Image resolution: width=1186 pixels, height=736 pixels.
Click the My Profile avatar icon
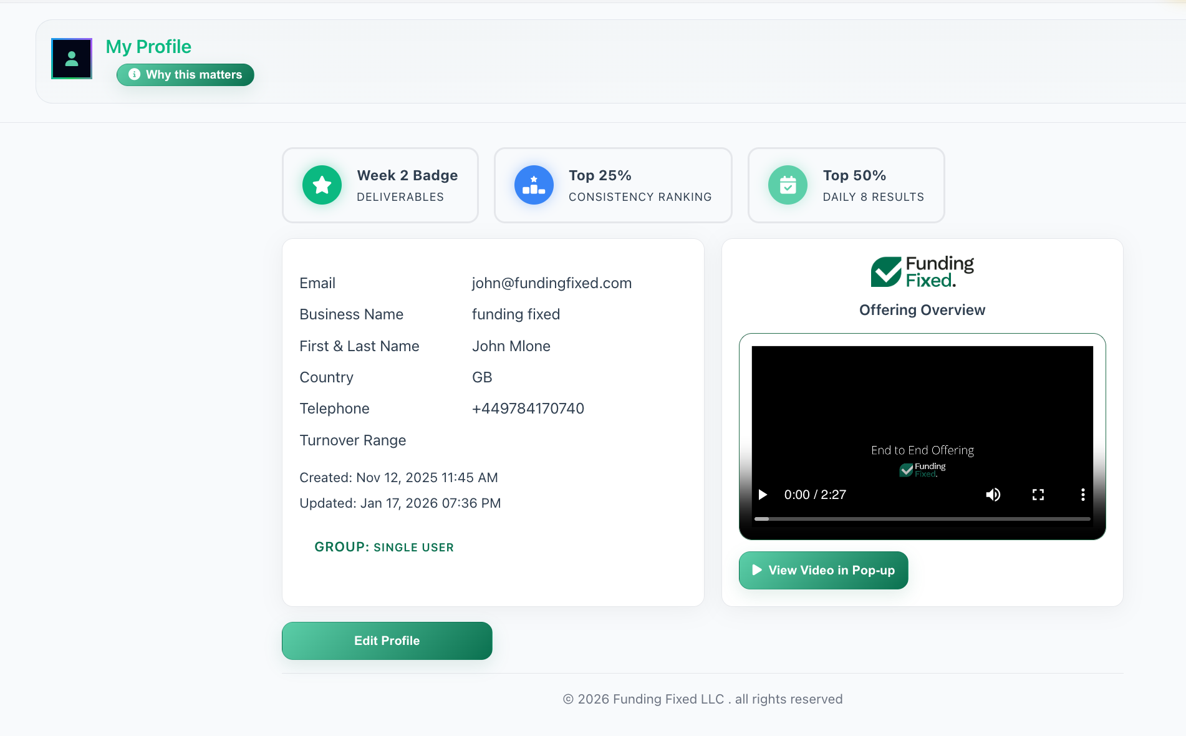coord(71,58)
